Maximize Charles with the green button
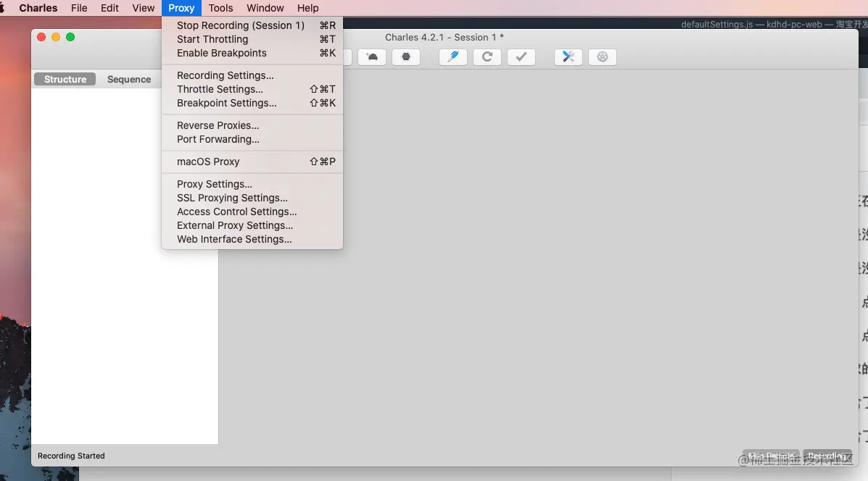868x481 pixels. (x=70, y=37)
